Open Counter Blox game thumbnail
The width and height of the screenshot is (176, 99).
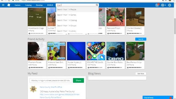(116, 51)
